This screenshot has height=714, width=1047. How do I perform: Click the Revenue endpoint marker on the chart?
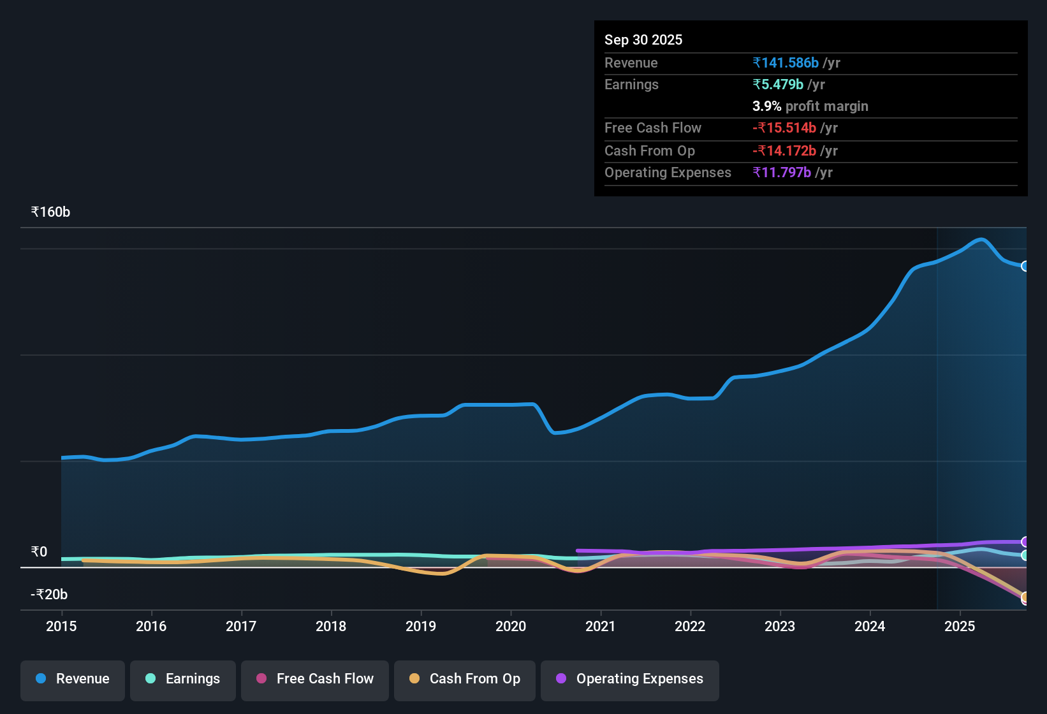coord(1025,266)
